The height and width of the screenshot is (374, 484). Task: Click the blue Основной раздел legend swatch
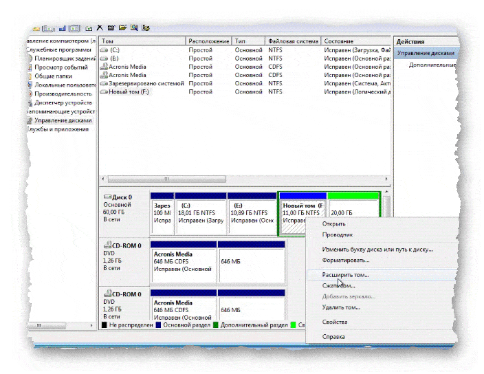[x=158, y=325]
